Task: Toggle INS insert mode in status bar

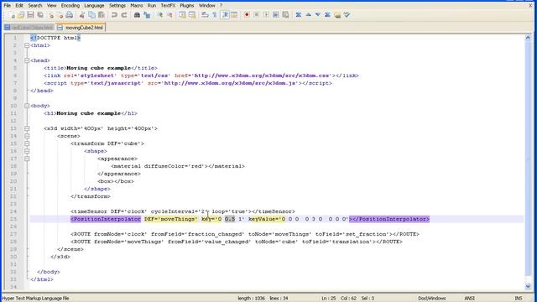Action: tap(519, 299)
